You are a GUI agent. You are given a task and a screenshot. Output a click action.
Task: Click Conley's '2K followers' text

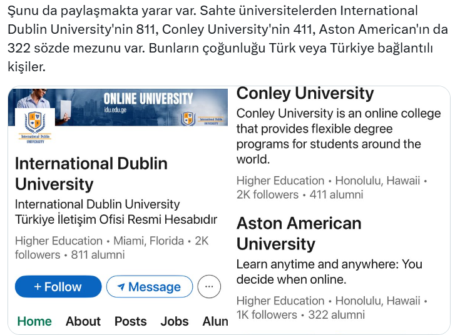(267, 194)
